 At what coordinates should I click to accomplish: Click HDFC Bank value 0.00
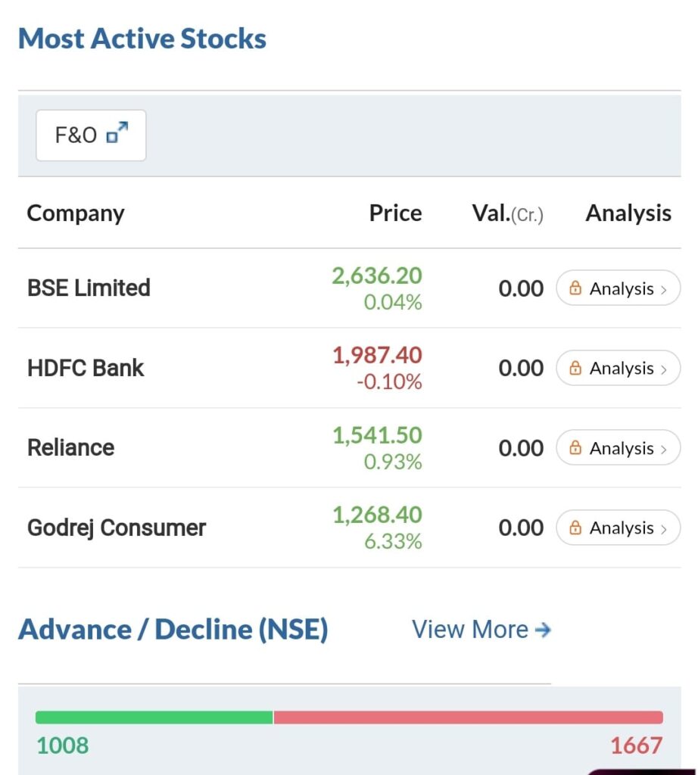coord(521,369)
